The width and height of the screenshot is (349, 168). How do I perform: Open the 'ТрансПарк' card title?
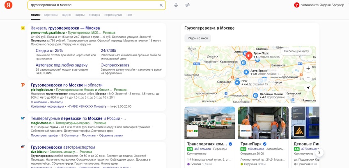click(x=251, y=144)
